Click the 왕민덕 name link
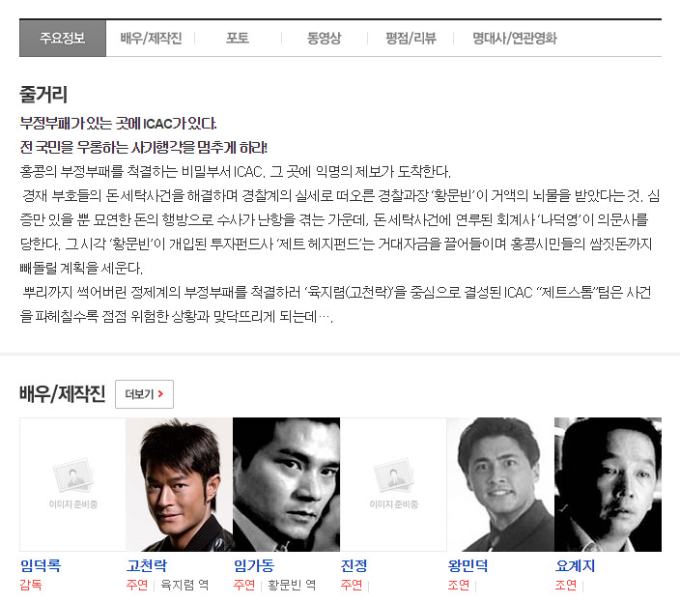 point(467,565)
